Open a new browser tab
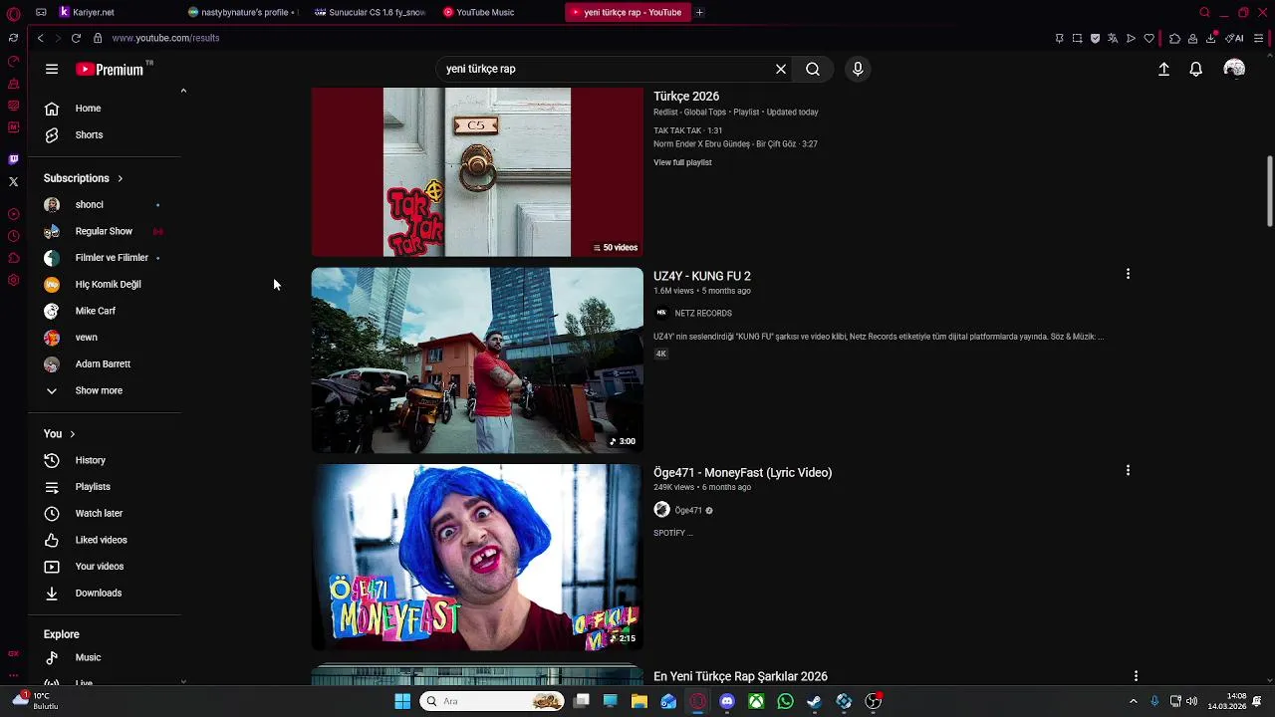 click(x=699, y=12)
